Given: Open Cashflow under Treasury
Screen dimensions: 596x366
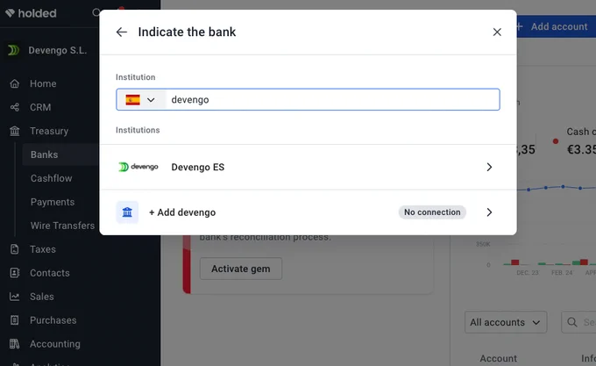Looking at the screenshot, I should 52,178.
